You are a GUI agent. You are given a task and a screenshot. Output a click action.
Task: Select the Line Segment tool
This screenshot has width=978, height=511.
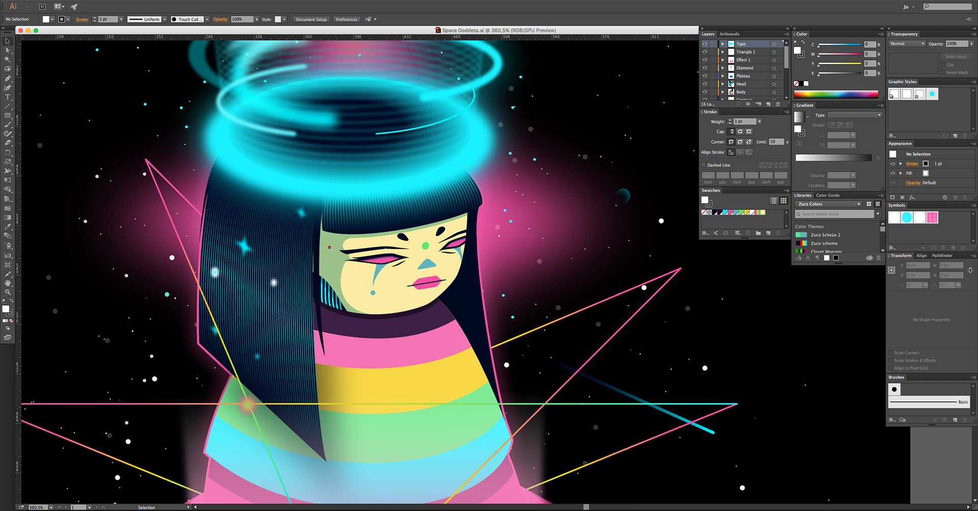[x=8, y=106]
